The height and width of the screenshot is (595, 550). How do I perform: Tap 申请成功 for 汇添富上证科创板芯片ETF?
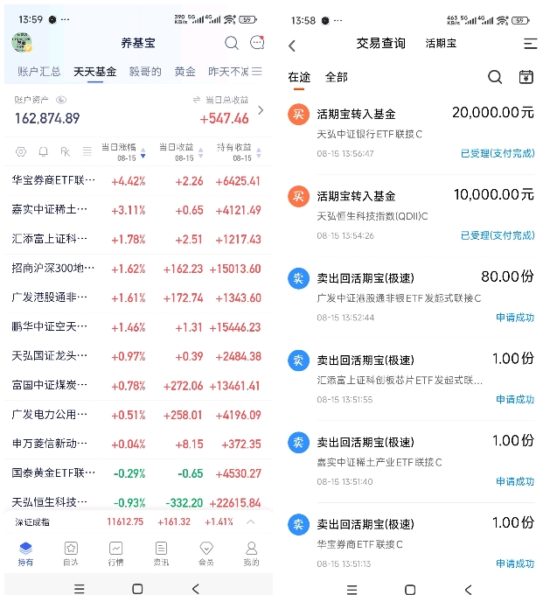pos(515,400)
